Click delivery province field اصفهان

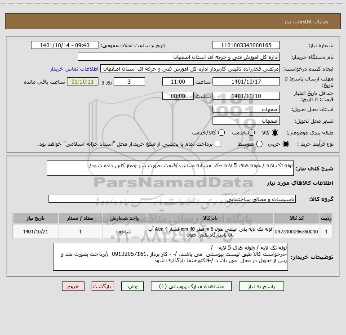[246, 109]
